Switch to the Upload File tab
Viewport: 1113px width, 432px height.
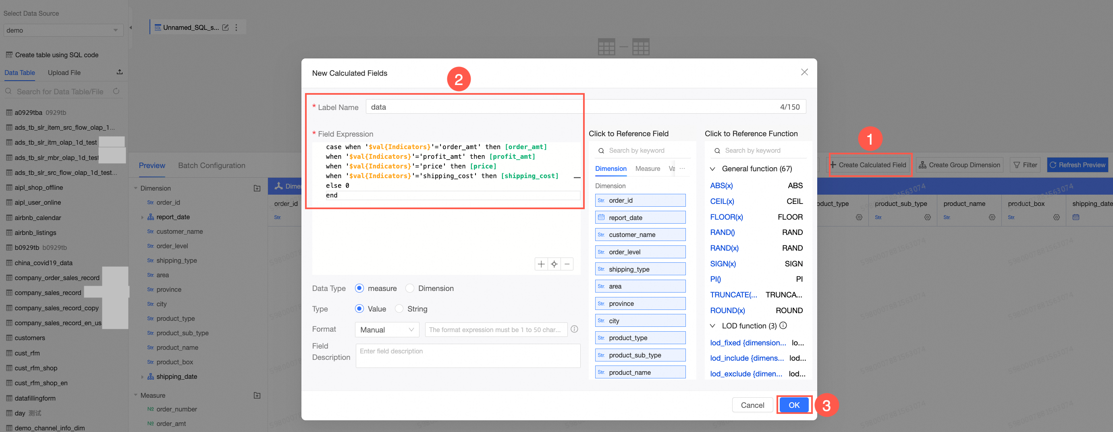click(x=64, y=73)
